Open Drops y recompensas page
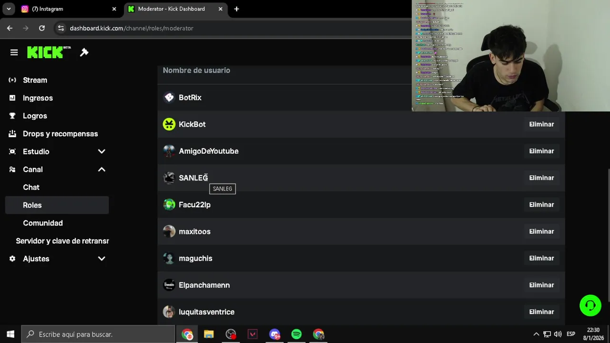This screenshot has width=610, height=343. click(60, 134)
